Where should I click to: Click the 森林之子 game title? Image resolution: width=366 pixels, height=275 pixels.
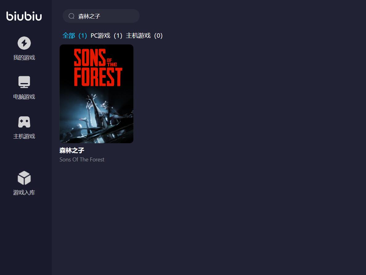(72, 151)
